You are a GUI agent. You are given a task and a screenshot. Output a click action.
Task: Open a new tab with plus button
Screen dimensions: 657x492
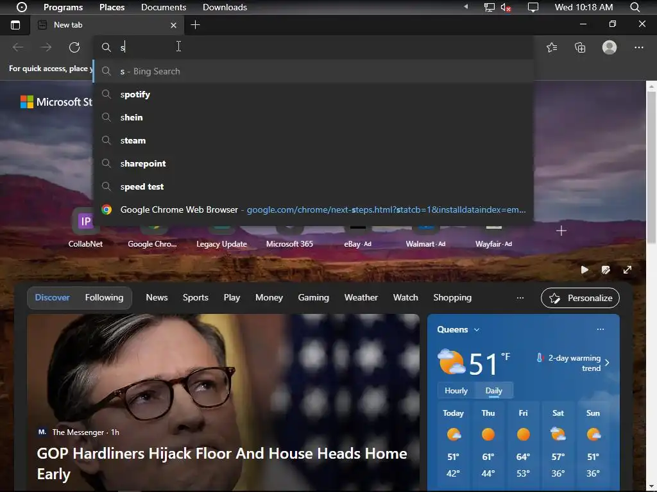point(195,25)
